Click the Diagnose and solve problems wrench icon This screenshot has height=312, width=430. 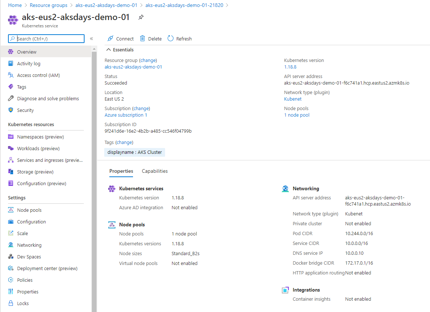tap(11, 98)
